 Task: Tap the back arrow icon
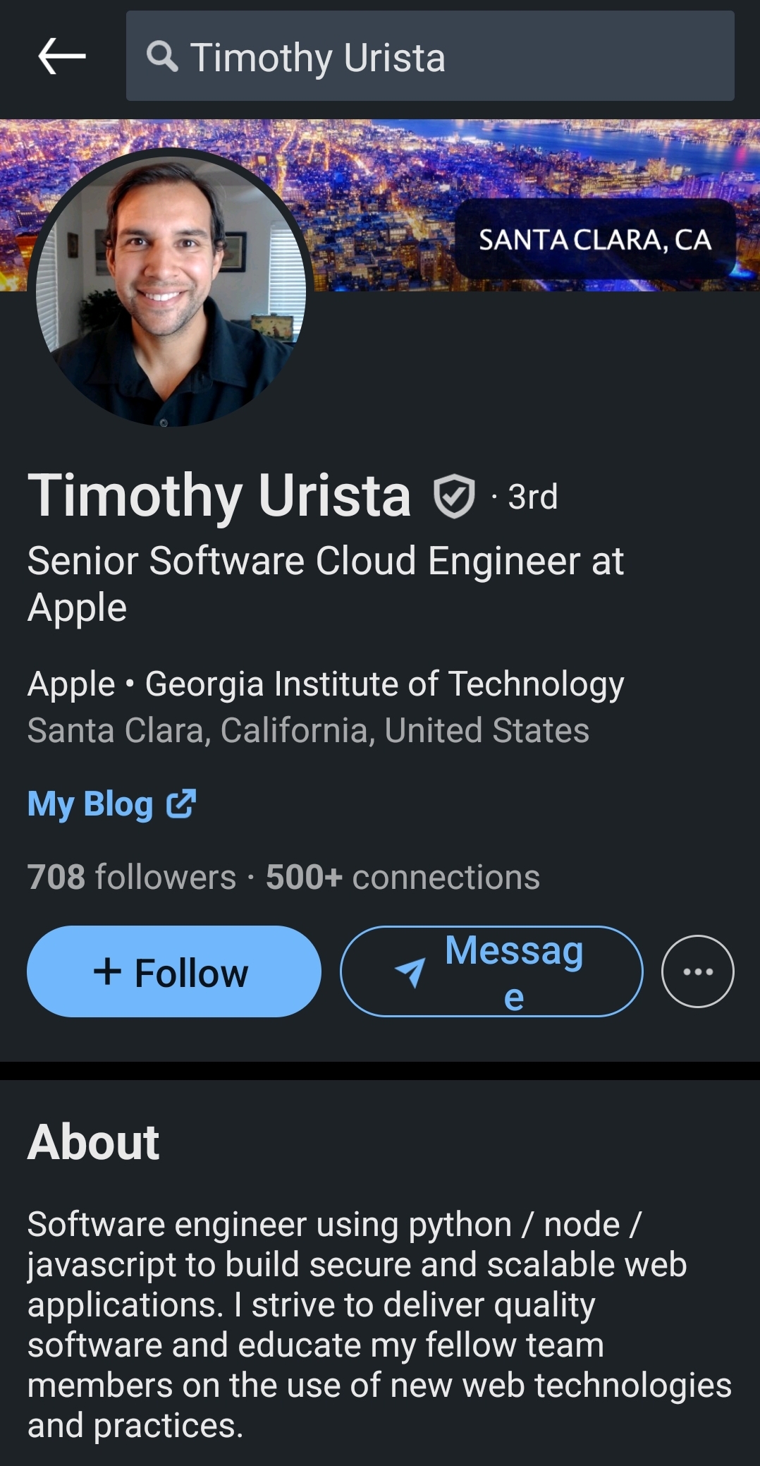click(x=62, y=56)
